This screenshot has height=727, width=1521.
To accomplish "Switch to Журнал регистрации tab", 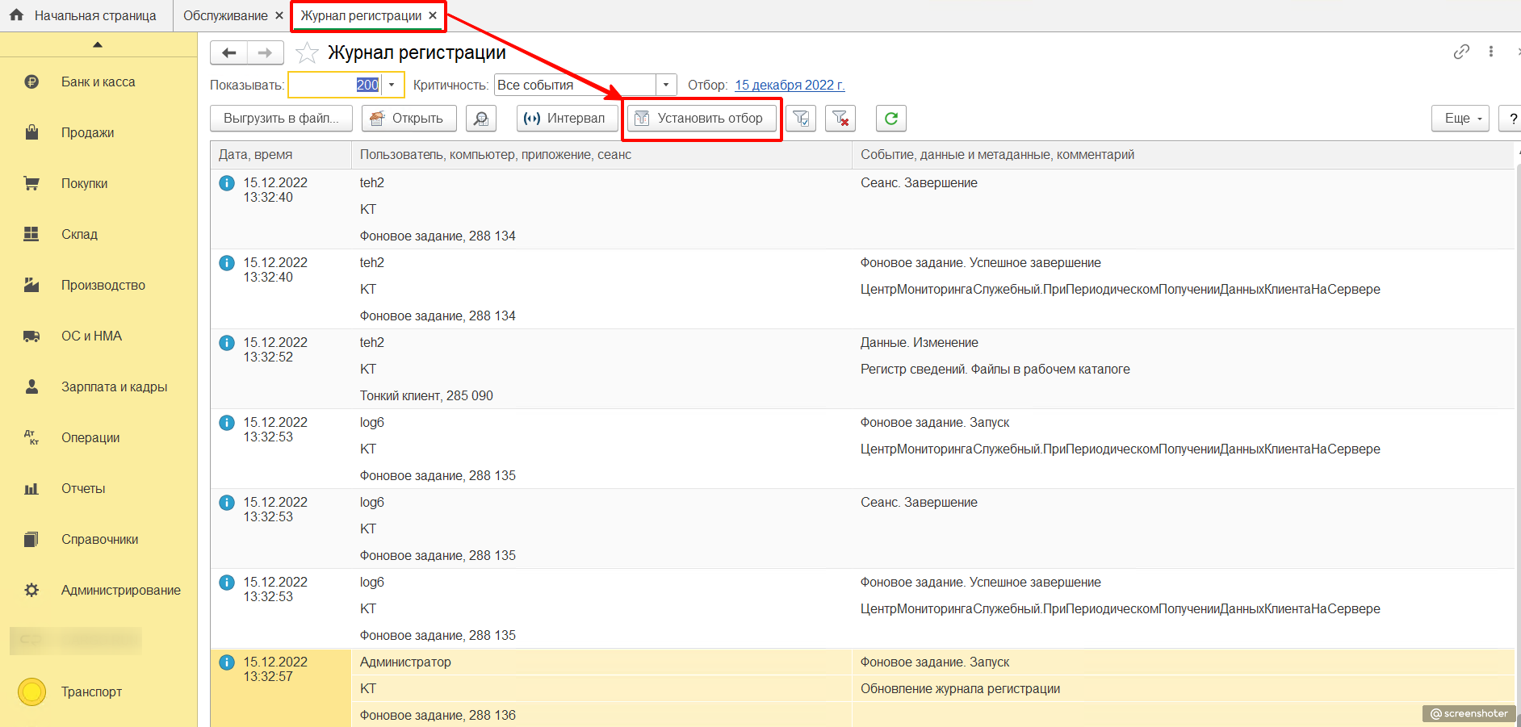I will 361,15.
